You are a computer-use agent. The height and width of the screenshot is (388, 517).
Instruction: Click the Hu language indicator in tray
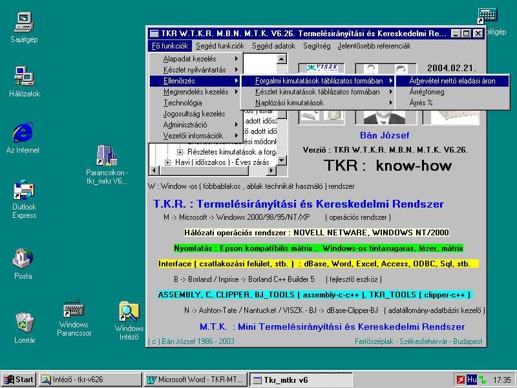(472, 380)
